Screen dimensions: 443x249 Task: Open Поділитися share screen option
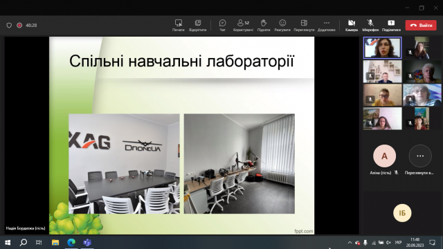(x=391, y=25)
